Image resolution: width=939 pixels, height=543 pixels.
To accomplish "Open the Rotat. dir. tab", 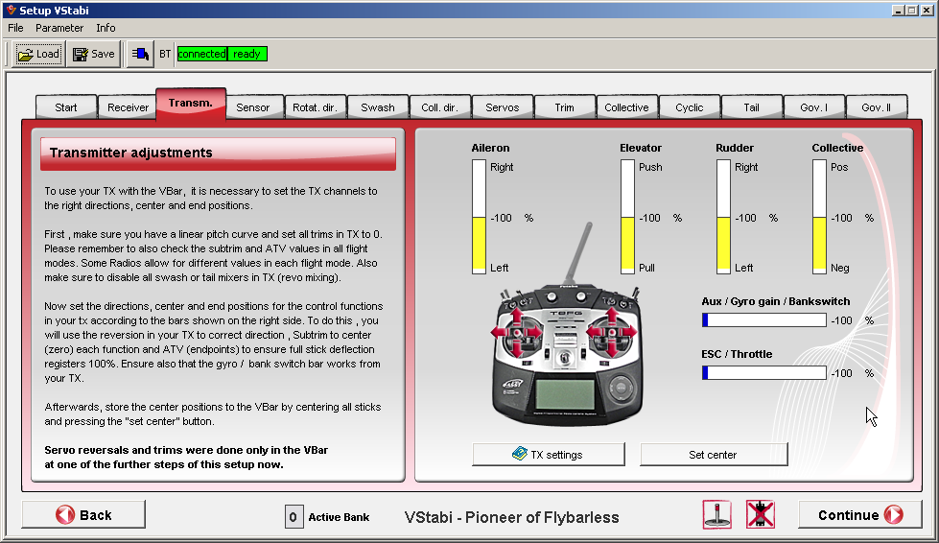I will pyautogui.click(x=315, y=107).
